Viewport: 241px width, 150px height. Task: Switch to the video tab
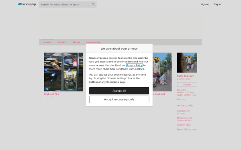click(x=76, y=42)
